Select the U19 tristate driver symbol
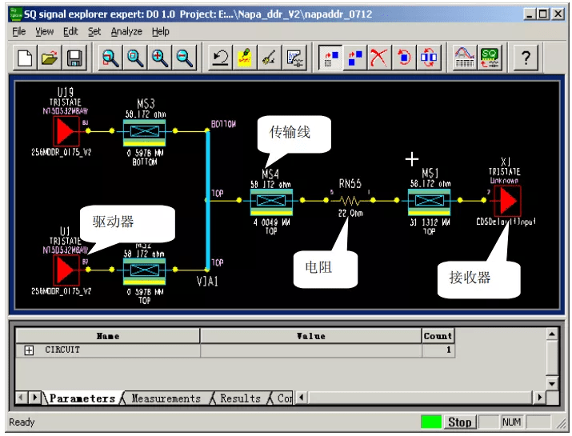 point(66,131)
